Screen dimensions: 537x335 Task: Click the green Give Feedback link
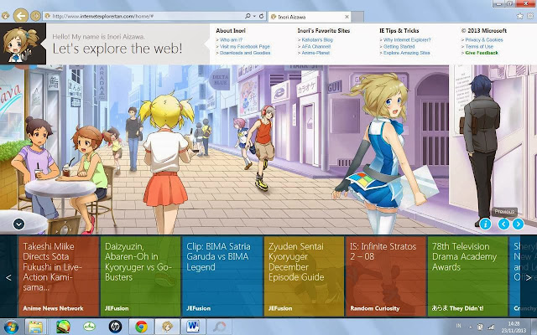(x=482, y=53)
